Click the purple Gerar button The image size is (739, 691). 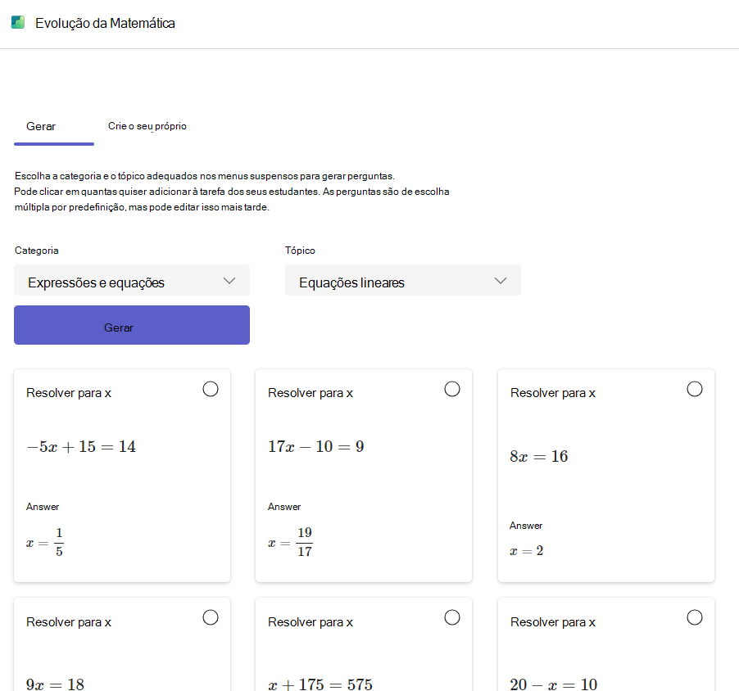[x=131, y=325]
